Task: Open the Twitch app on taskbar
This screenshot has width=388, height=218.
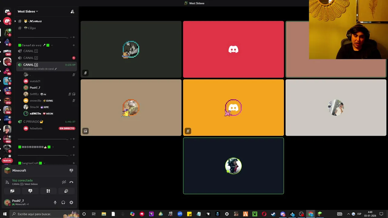Action: 151,214
